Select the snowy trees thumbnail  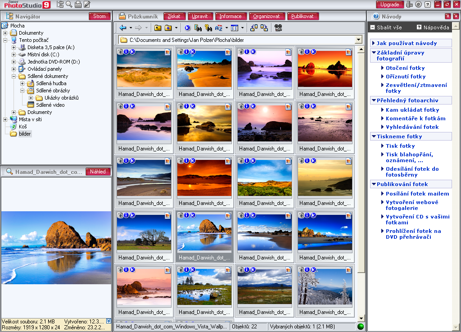pos(325,290)
